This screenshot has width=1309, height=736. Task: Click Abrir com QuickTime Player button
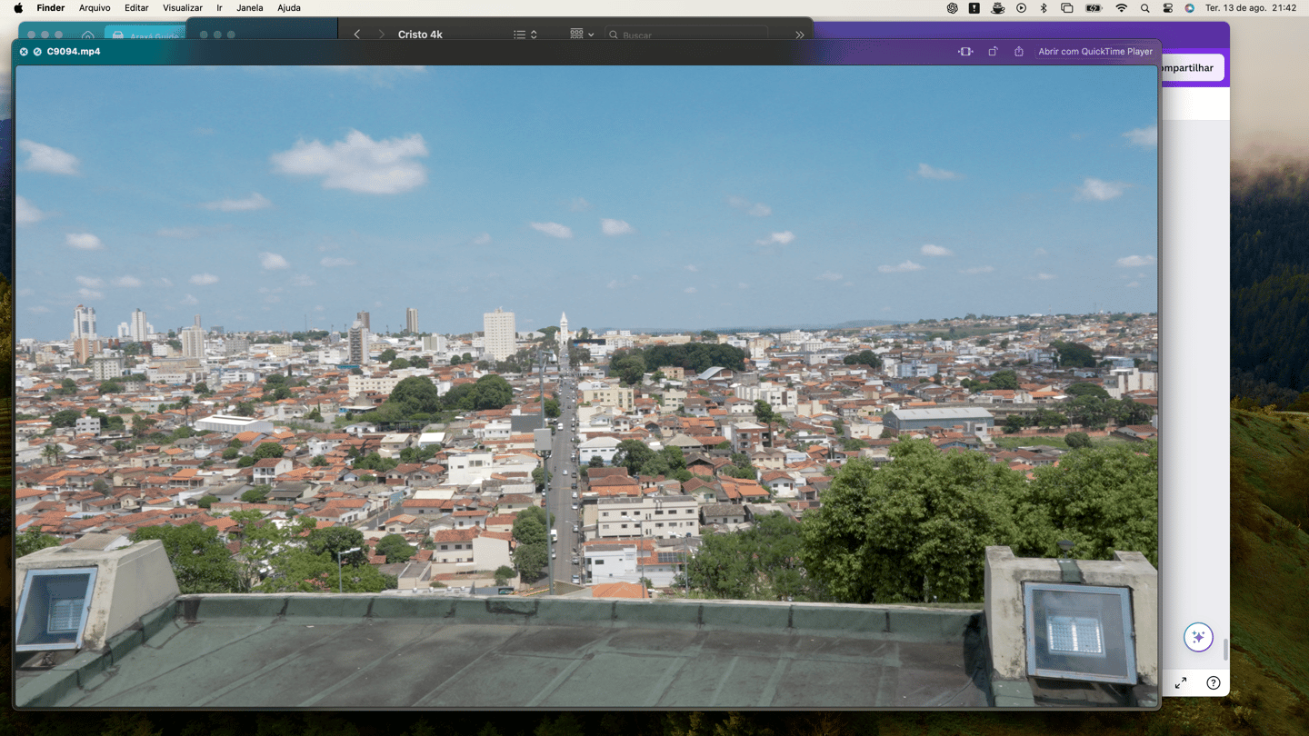(1095, 52)
